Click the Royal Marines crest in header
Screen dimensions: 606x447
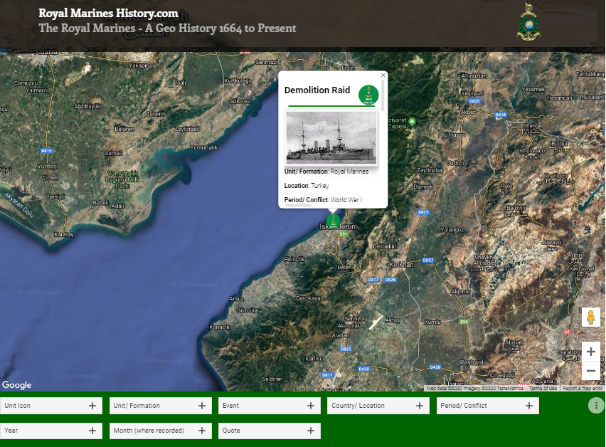528,21
